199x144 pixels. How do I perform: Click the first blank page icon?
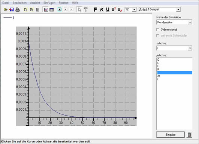25,10
